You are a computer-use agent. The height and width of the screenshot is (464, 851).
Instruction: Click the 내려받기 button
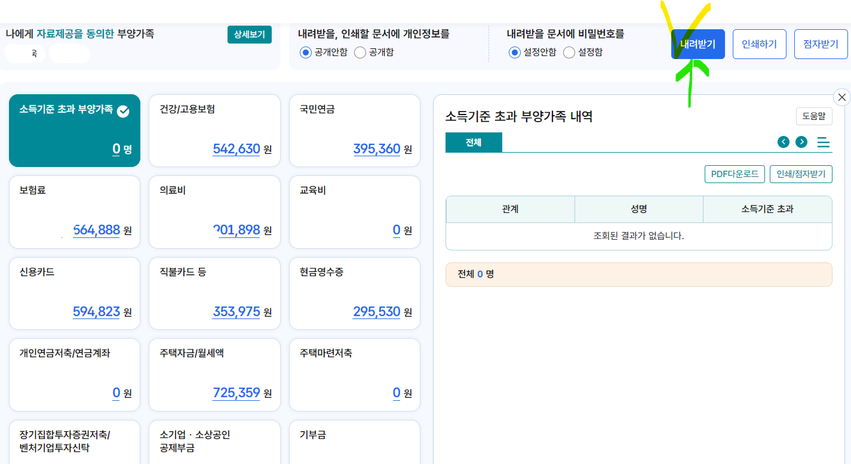[x=698, y=44]
